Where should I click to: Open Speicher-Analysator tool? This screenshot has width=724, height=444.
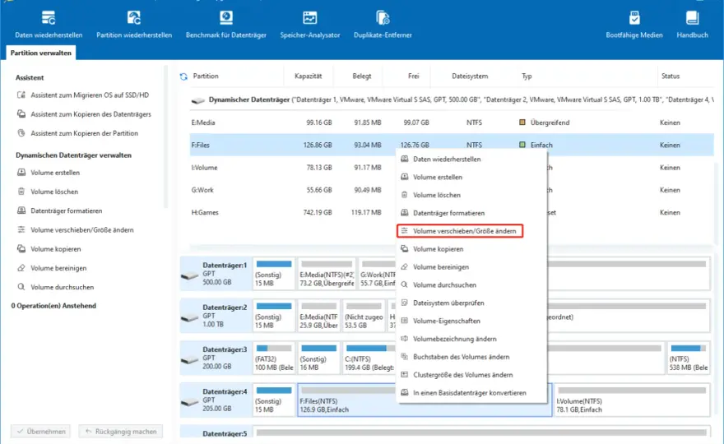310,25
